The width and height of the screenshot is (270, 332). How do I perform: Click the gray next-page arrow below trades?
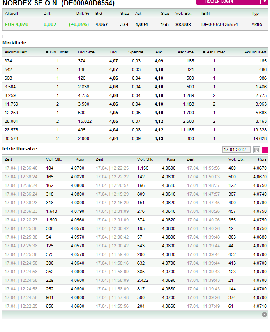point(264,315)
